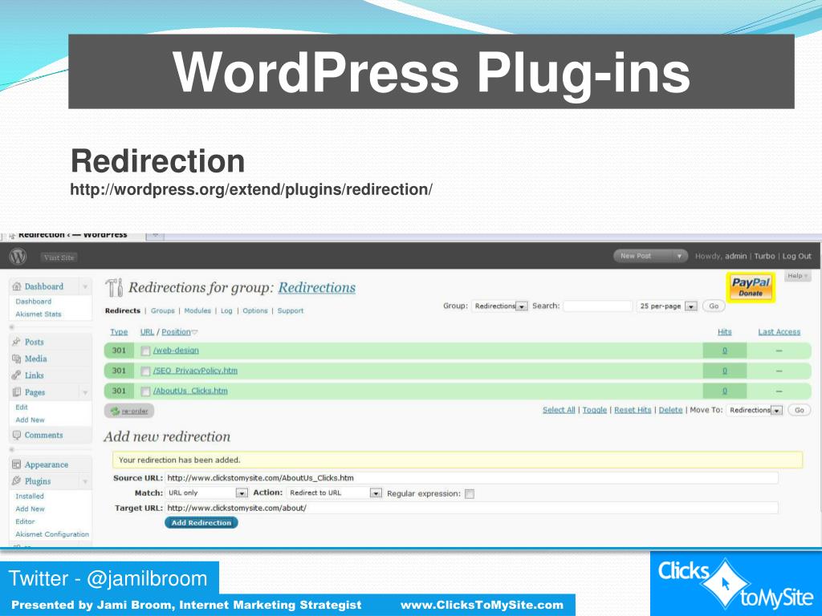Click the Turbo link

(x=764, y=256)
